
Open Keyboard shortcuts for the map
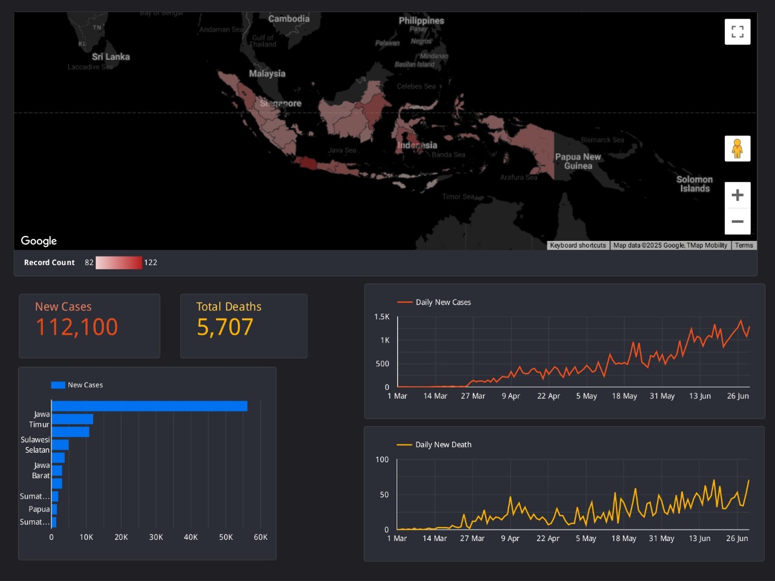coord(578,246)
